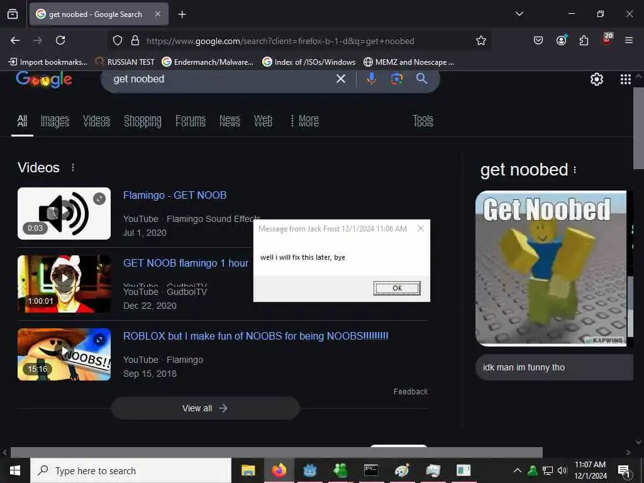Image resolution: width=644 pixels, height=483 pixels.
Task: Open View all videos
Action: [x=206, y=408]
